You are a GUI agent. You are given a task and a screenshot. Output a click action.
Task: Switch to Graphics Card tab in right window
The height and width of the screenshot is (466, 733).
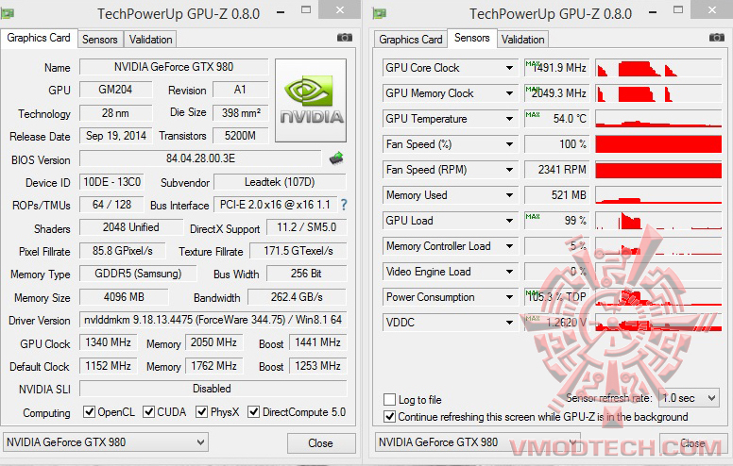click(411, 40)
